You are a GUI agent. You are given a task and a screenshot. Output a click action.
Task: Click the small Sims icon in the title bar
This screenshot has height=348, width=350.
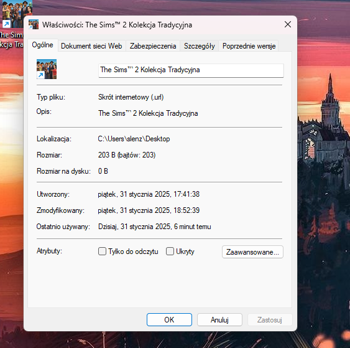point(34,24)
